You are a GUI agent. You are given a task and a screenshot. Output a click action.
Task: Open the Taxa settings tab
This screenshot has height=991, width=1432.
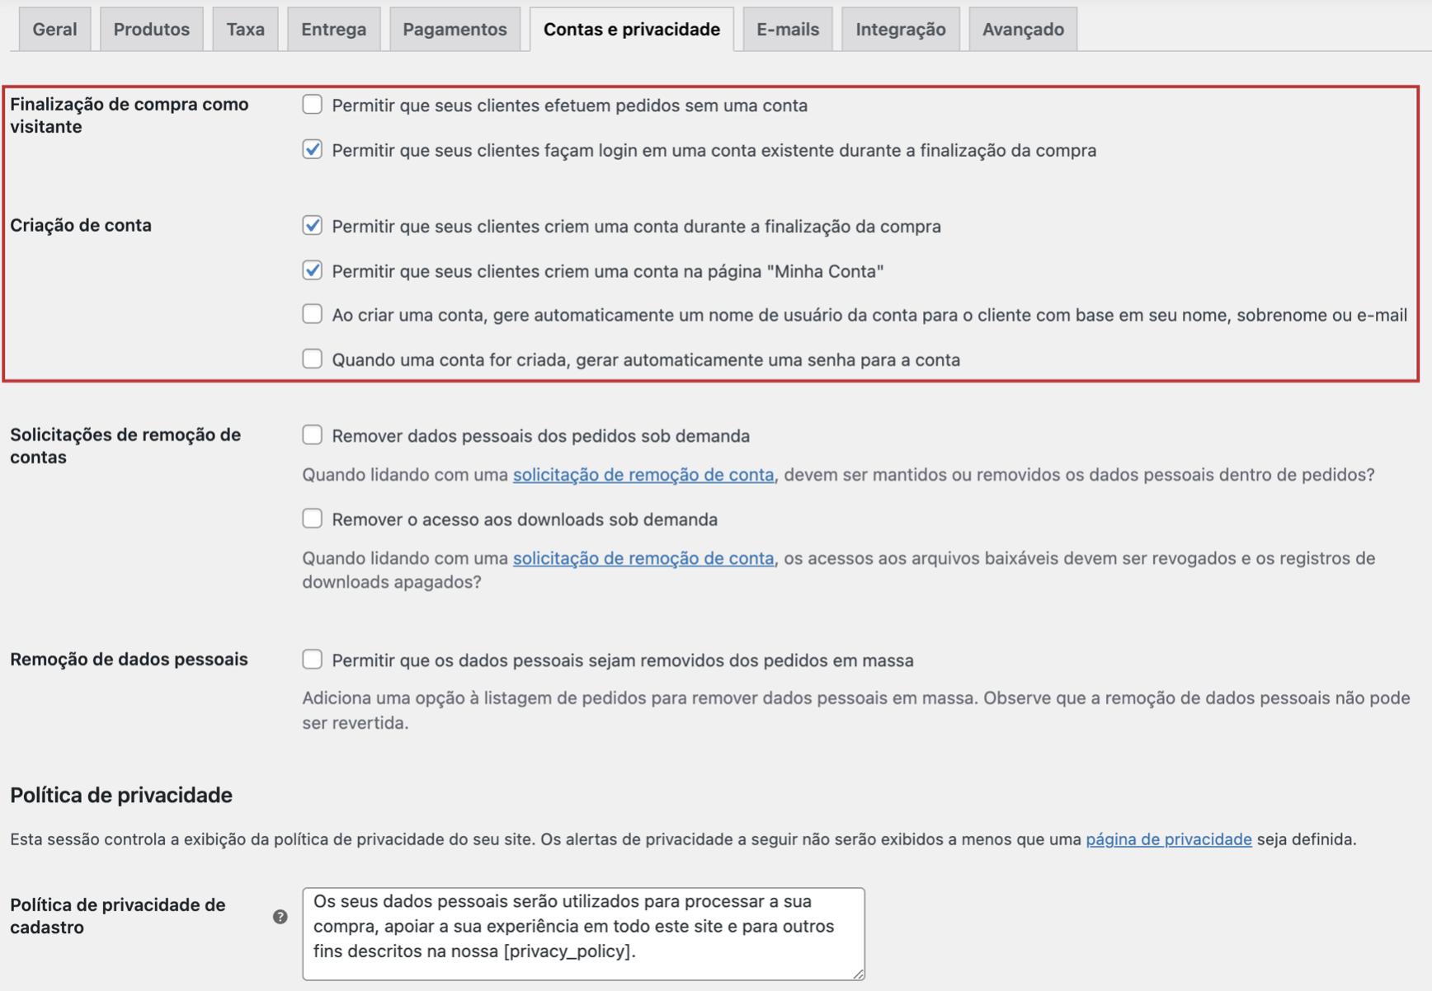(245, 30)
